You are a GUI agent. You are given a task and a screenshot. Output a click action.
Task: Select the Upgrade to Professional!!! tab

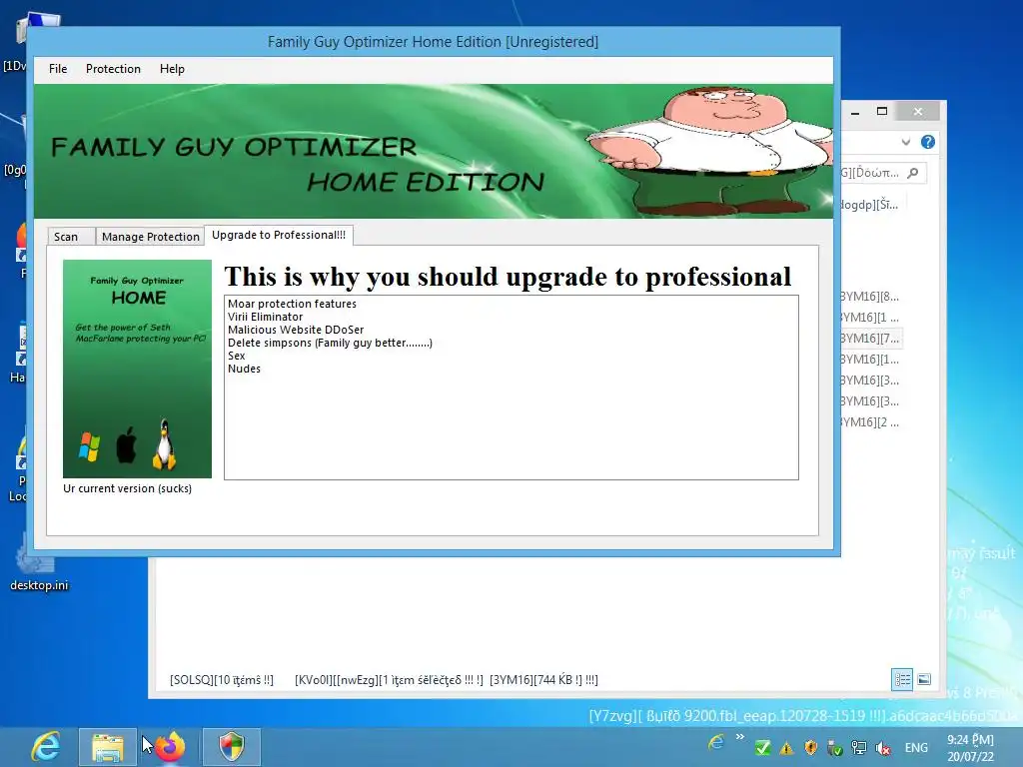279,235
